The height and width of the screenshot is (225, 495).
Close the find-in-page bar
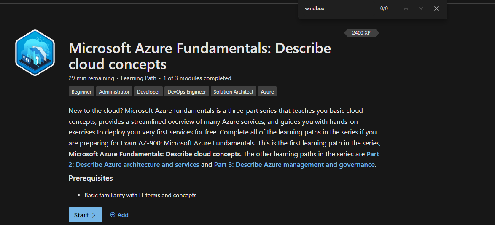pos(436,8)
